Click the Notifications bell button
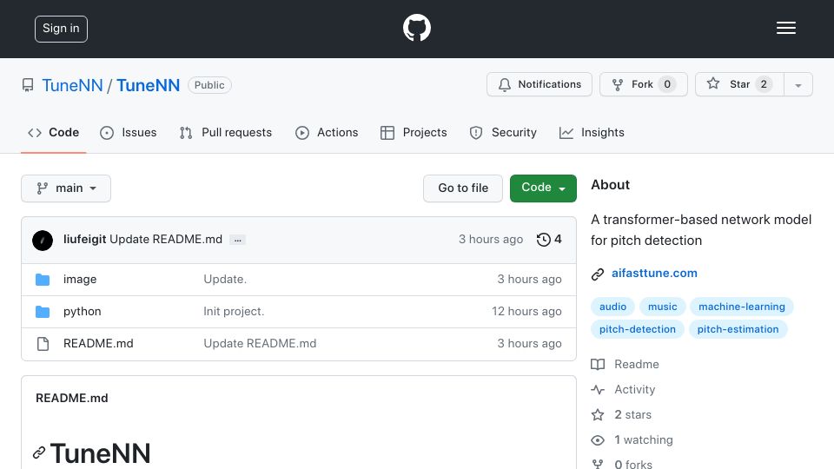The width and height of the screenshot is (834, 469). coord(539,84)
